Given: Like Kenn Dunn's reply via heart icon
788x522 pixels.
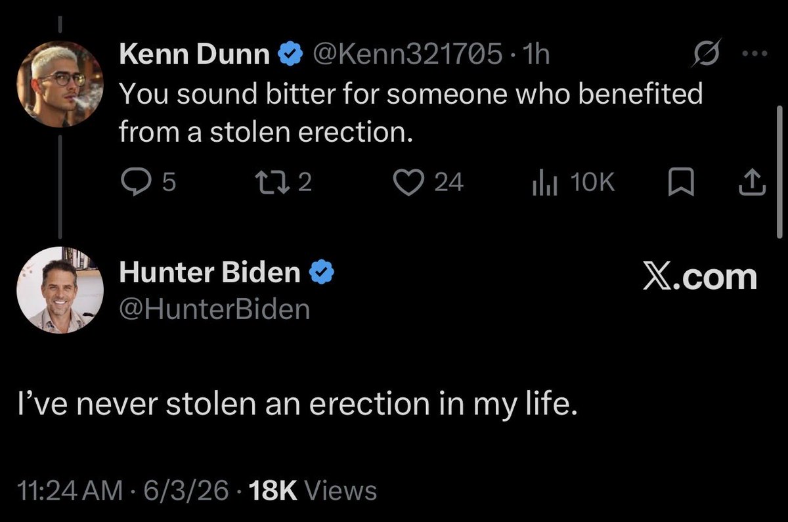Looking at the screenshot, I should pos(412,183).
